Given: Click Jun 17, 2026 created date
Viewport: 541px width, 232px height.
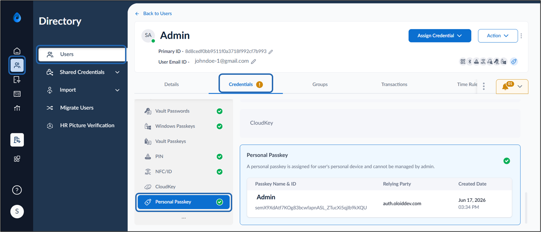Looking at the screenshot, I should (x=472, y=200).
